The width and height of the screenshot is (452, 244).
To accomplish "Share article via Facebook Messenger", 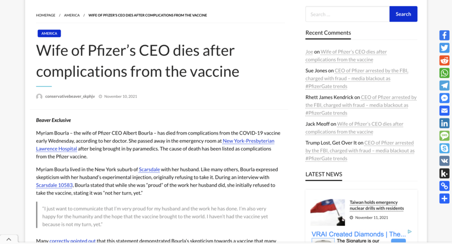I will coord(444,98).
